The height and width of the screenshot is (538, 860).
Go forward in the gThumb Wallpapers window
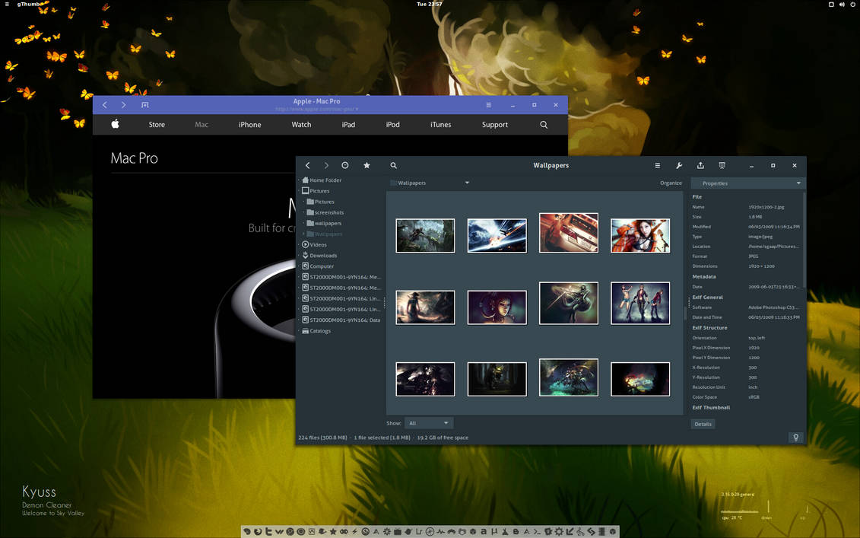[x=326, y=165]
